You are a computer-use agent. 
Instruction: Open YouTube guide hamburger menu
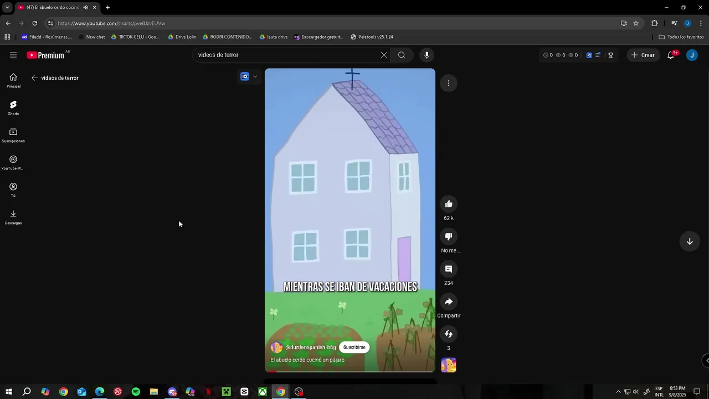pos(13,55)
